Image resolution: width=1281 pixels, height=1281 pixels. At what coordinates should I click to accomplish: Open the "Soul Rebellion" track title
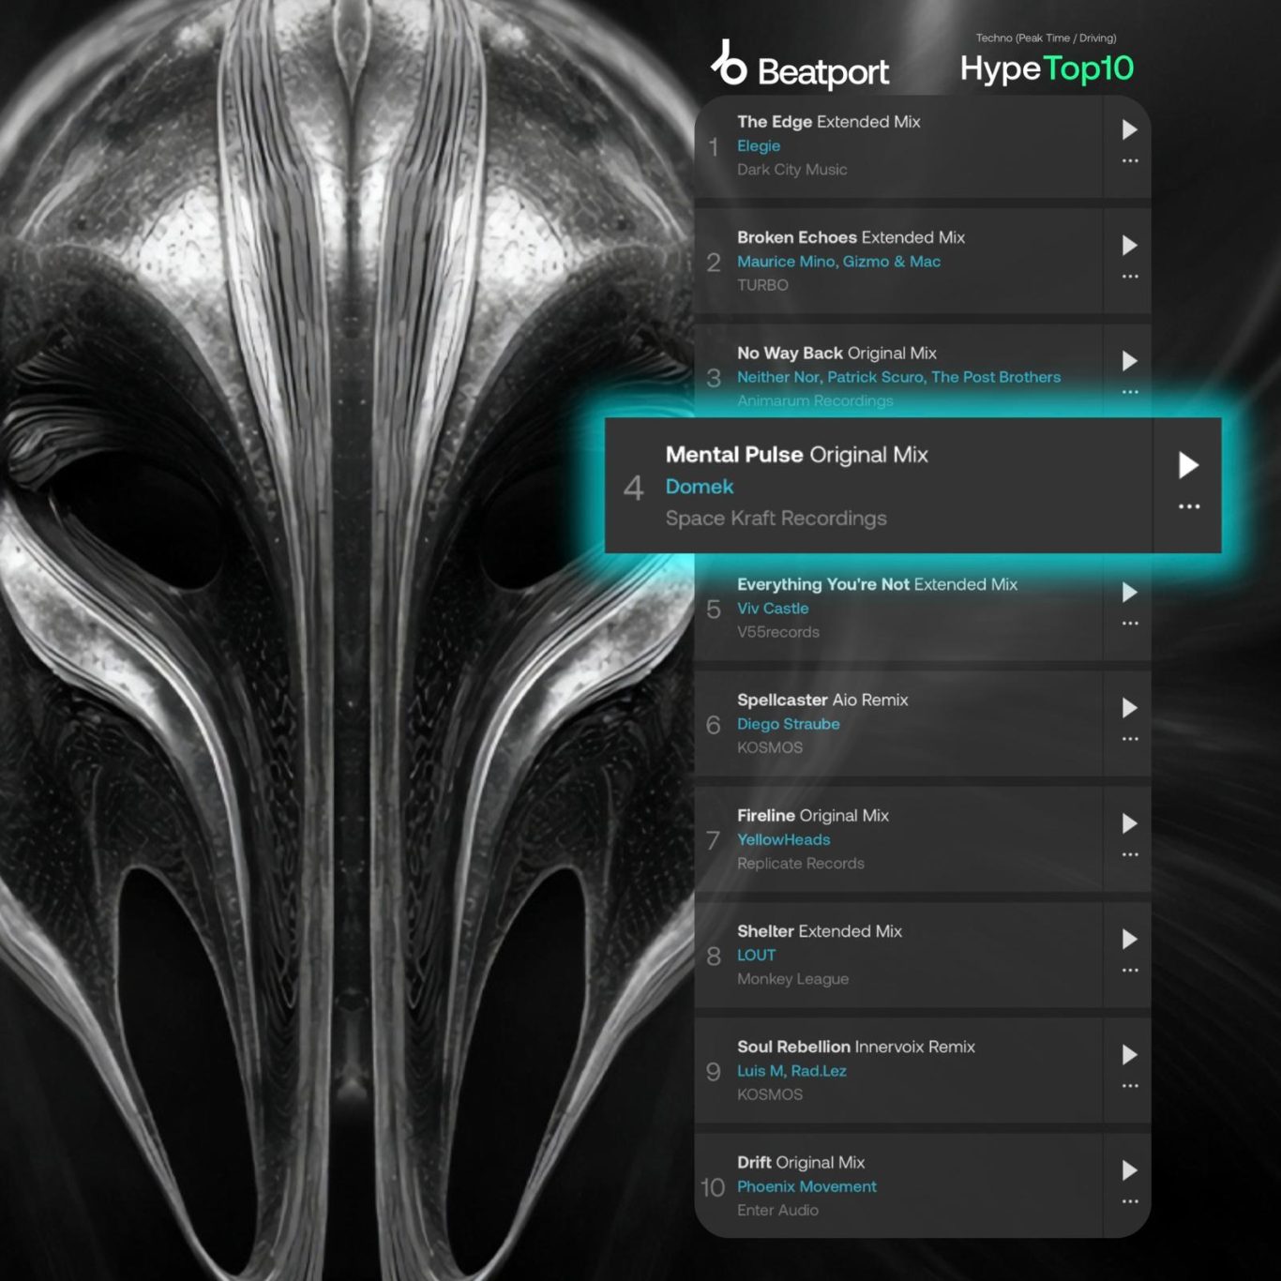tap(793, 1047)
